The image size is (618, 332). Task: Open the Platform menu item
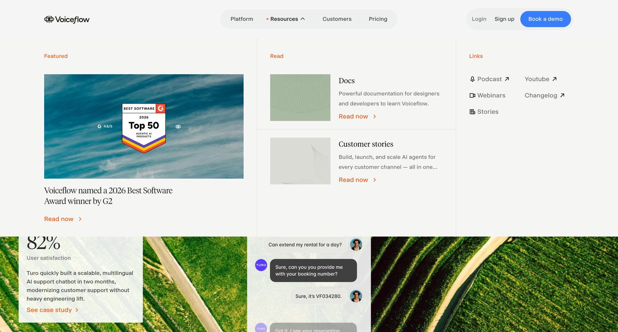(x=242, y=19)
